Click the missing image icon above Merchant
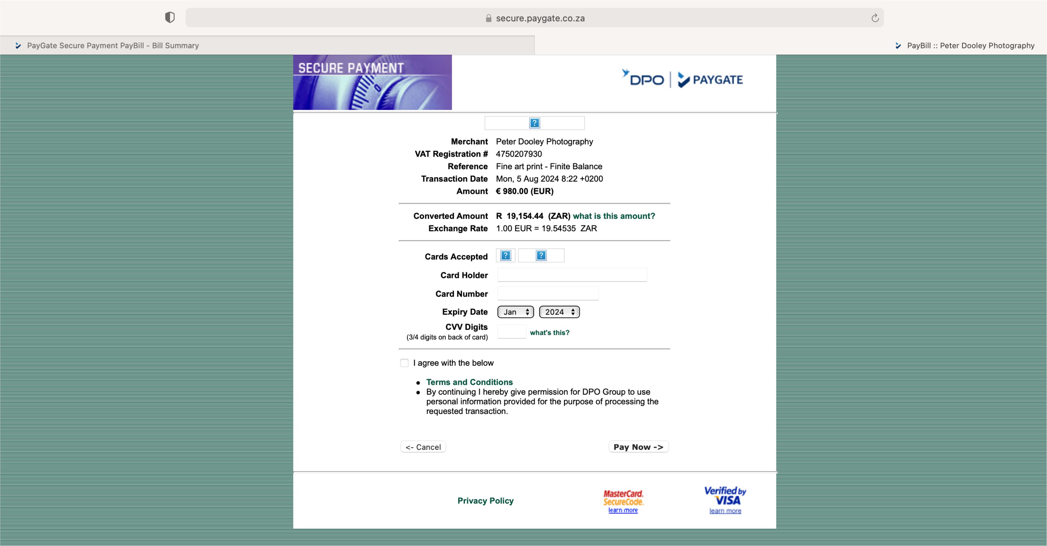 click(x=535, y=123)
